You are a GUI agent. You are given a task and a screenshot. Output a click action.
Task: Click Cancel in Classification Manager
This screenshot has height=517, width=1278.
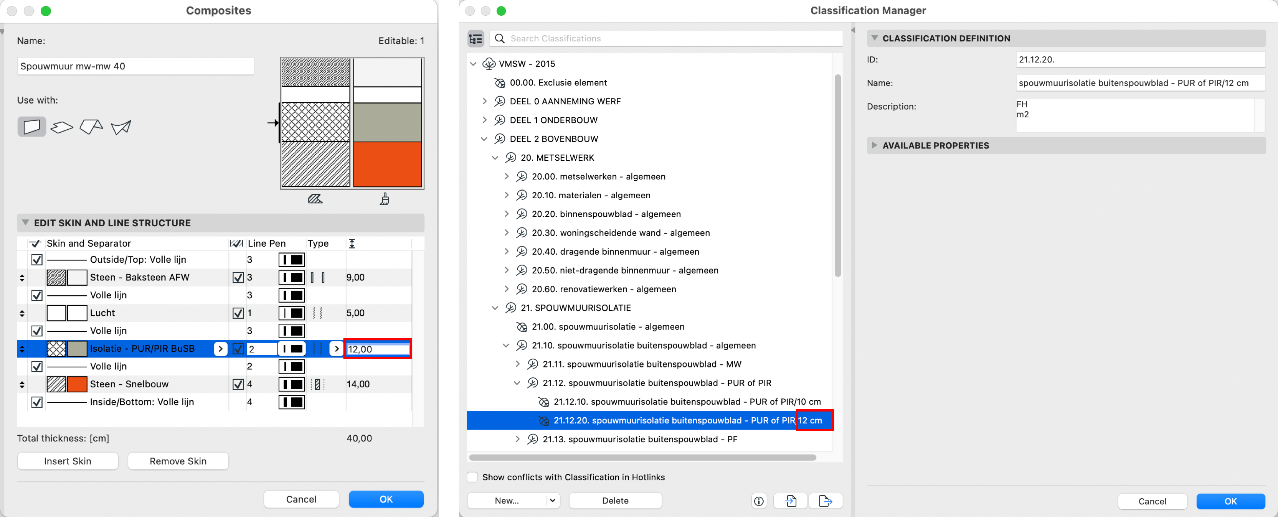pos(1152,502)
